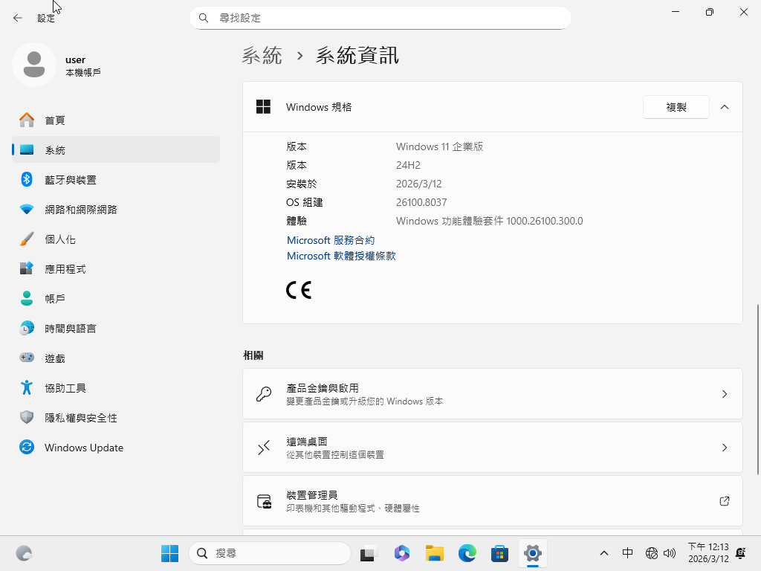Open File Explorer from the taskbar

(x=435, y=553)
